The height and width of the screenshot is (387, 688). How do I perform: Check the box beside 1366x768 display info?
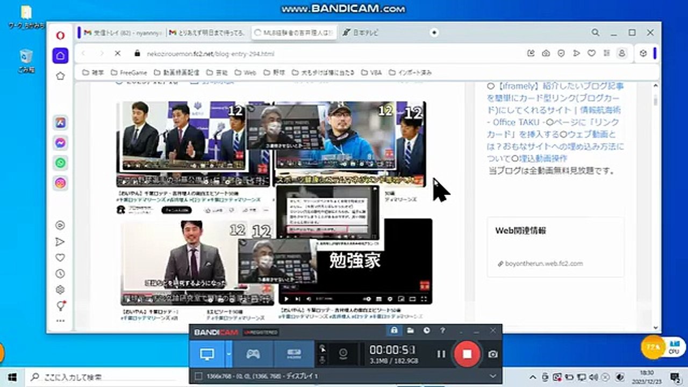click(x=199, y=376)
